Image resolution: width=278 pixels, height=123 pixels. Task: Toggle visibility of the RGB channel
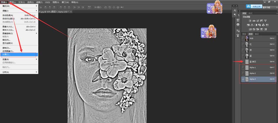point(243,38)
